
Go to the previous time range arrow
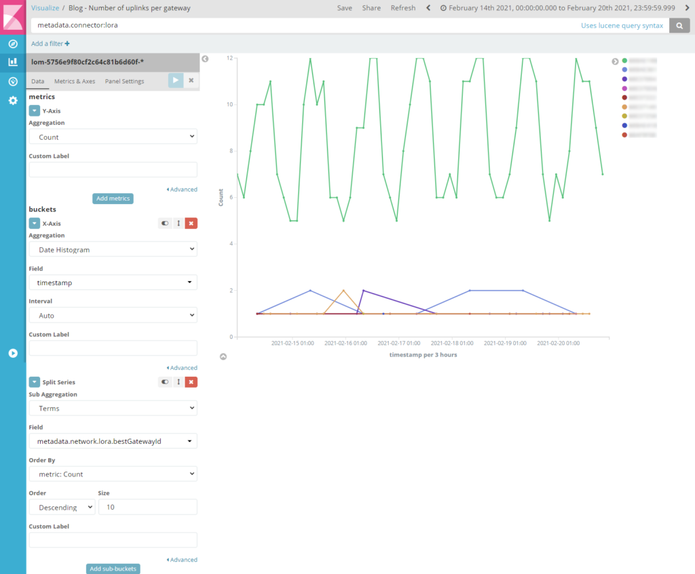coord(428,7)
